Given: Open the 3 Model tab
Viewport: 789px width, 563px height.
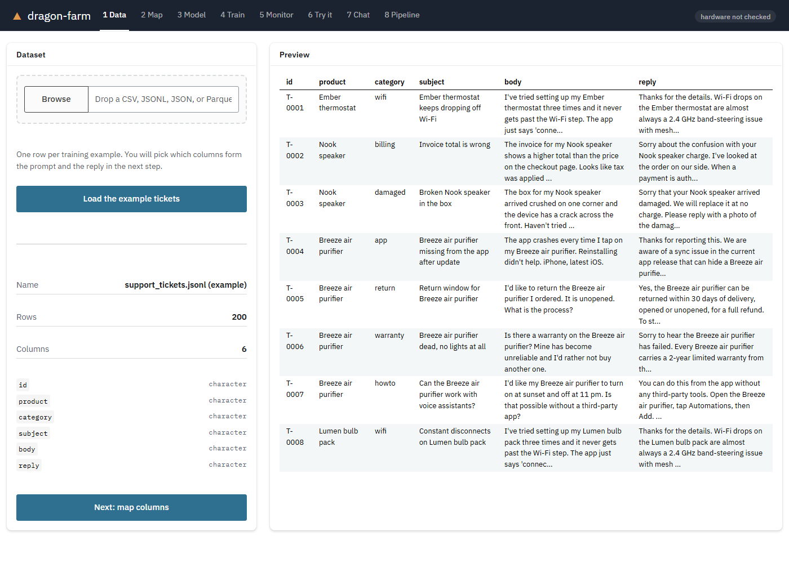Looking at the screenshot, I should pos(192,15).
